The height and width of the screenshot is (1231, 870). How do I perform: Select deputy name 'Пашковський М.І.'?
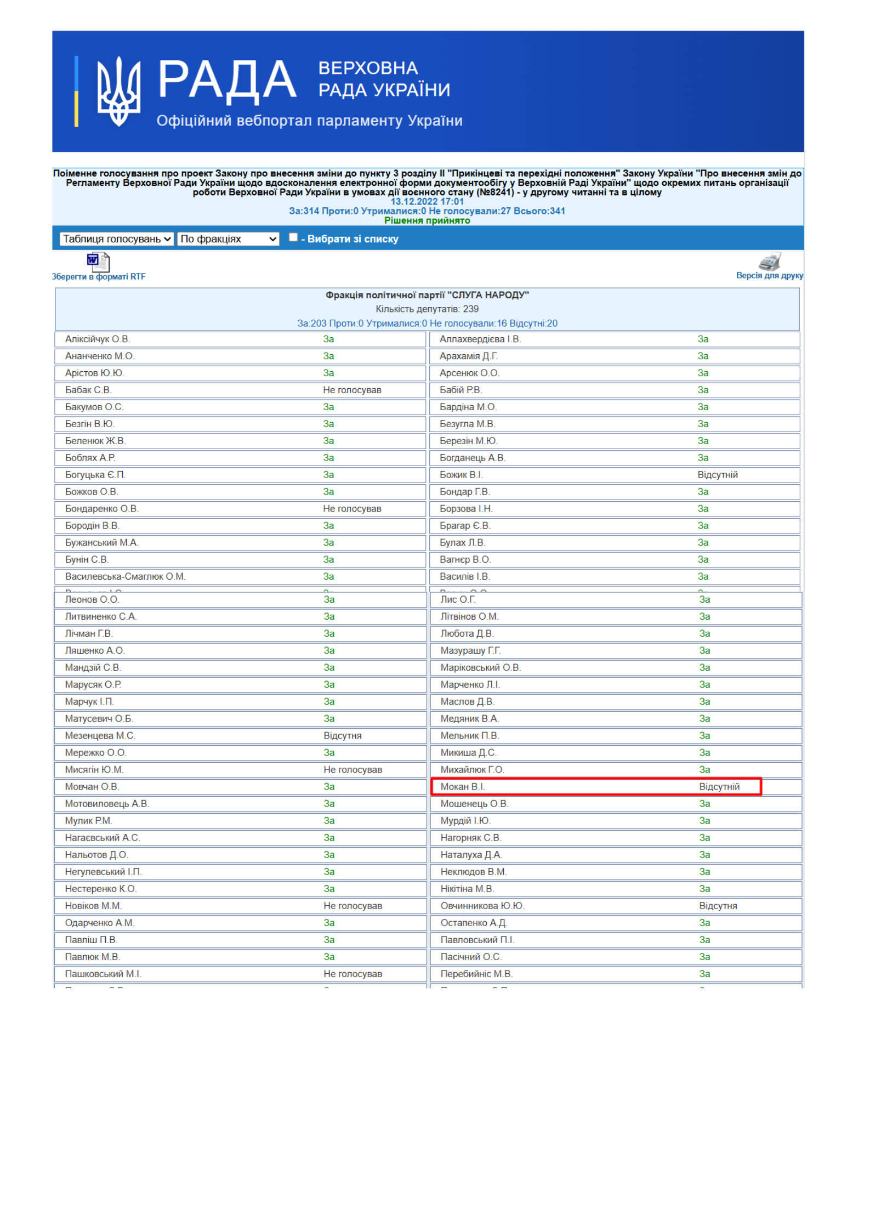(103, 973)
